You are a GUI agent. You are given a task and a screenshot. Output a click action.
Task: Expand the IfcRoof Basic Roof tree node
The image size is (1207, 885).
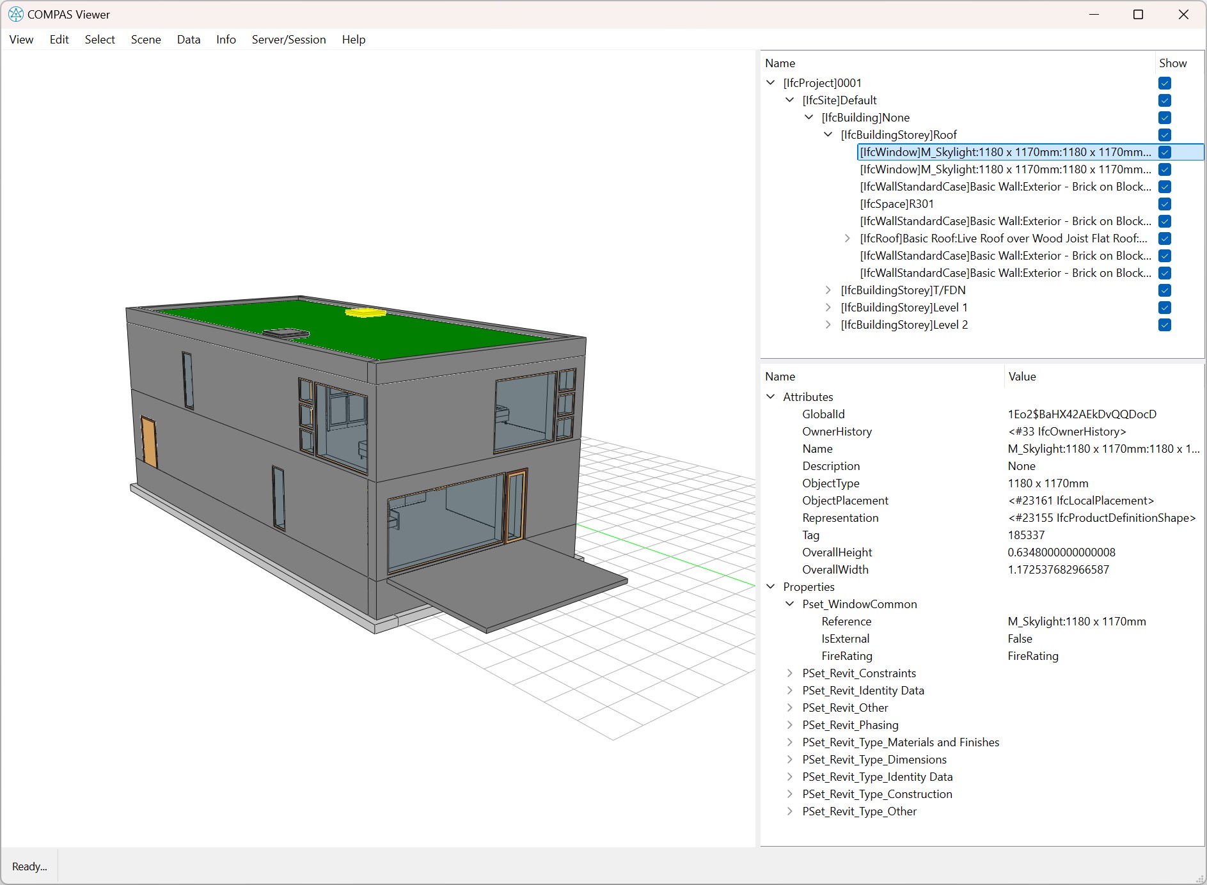(x=848, y=239)
